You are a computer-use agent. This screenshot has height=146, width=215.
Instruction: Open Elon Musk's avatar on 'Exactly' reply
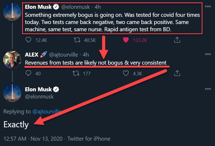point(12,93)
